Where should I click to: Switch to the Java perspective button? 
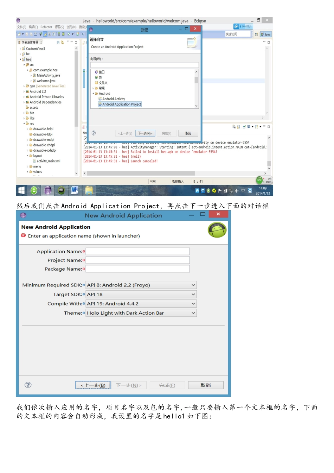point(266,34)
